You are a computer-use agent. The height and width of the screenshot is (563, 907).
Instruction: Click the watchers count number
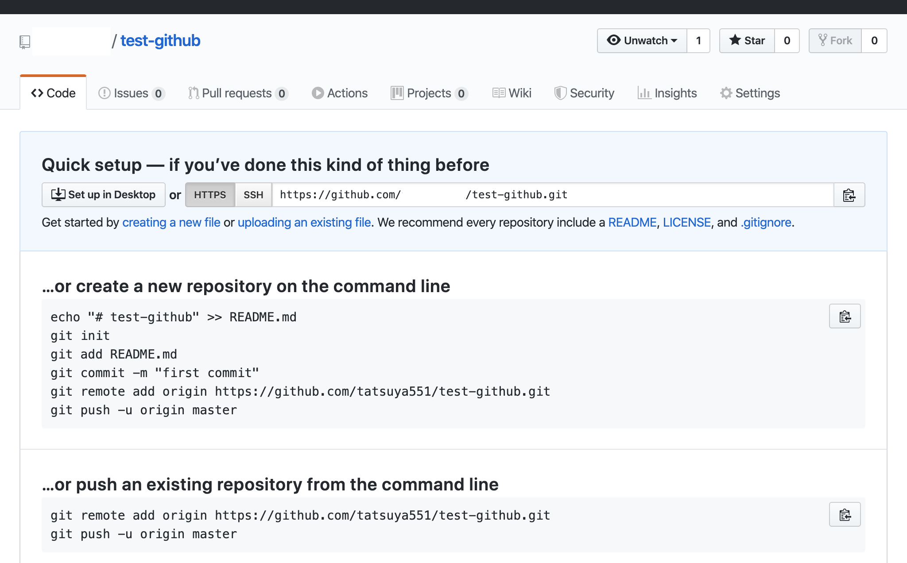point(698,41)
